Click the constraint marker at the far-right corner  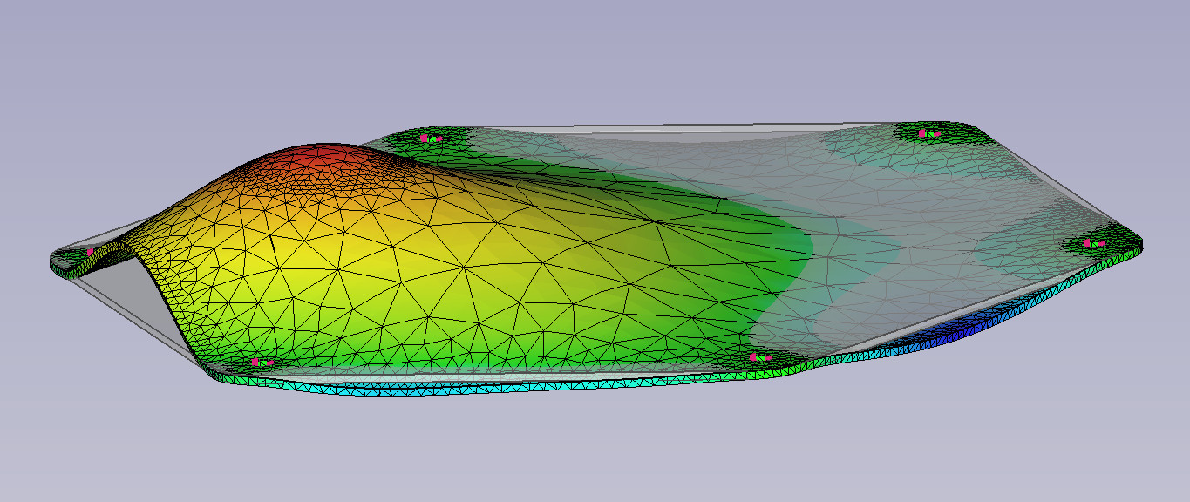[x=1094, y=243]
